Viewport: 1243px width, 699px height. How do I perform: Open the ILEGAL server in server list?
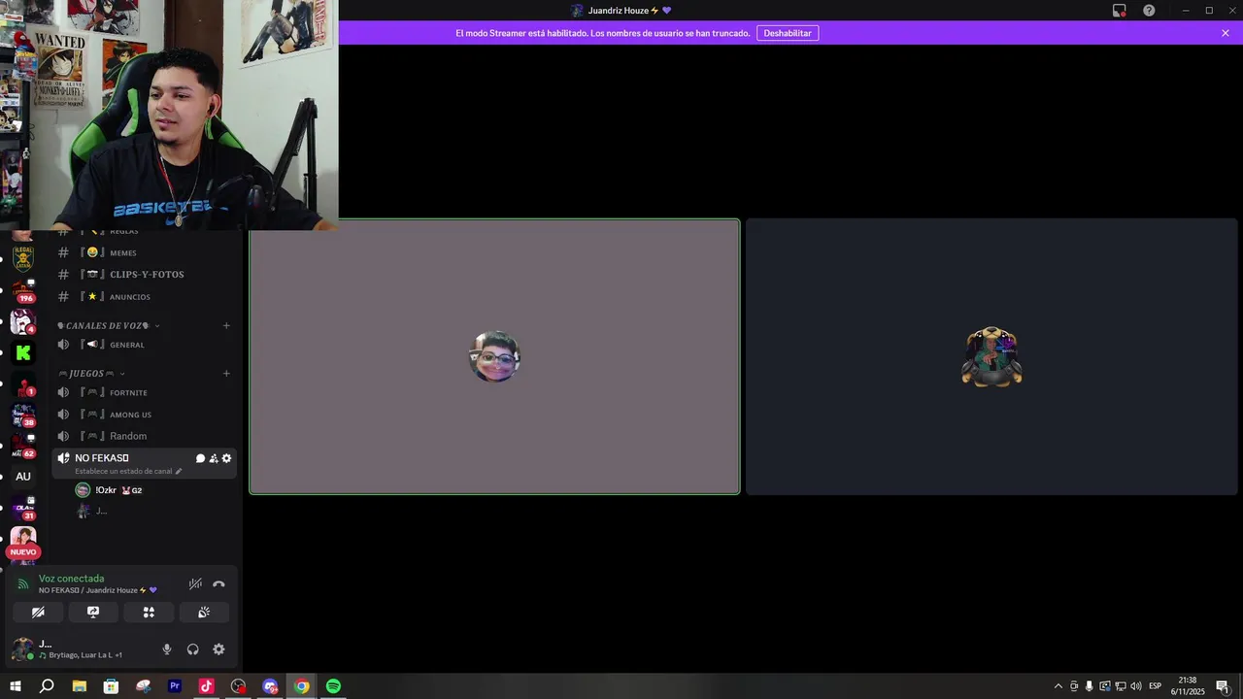click(x=23, y=258)
